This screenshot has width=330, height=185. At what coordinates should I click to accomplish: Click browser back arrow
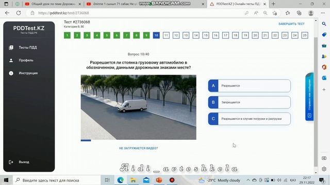tap(7, 13)
